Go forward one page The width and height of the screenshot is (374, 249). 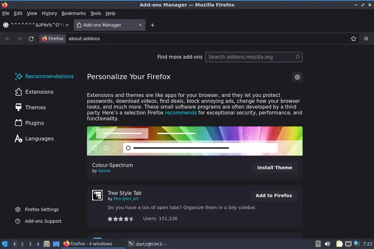point(19,39)
